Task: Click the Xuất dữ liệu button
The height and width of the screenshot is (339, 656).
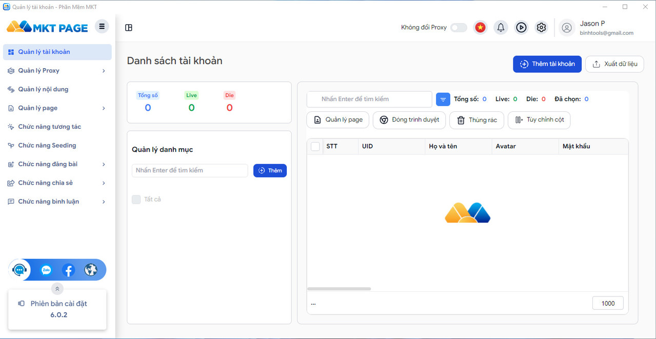Action: pos(614,64)
